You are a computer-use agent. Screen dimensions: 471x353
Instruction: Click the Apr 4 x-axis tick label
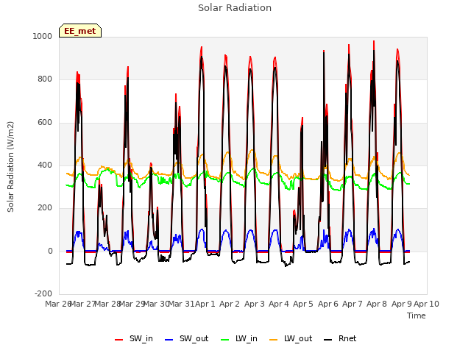tap(278, 304)
